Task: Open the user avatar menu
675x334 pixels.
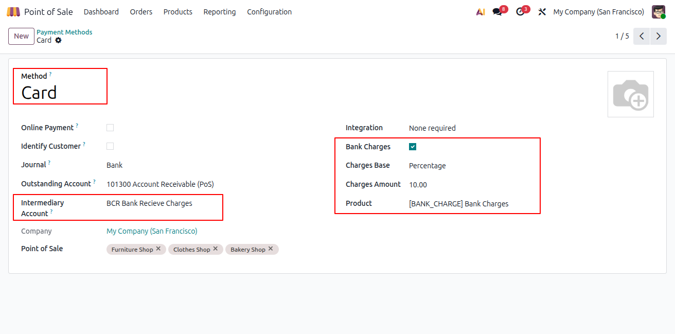Action: click(659, 12)
